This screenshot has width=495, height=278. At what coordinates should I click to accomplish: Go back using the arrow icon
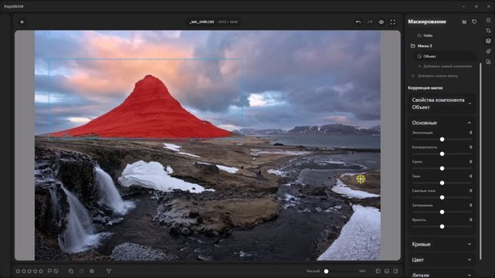point(22,22)
